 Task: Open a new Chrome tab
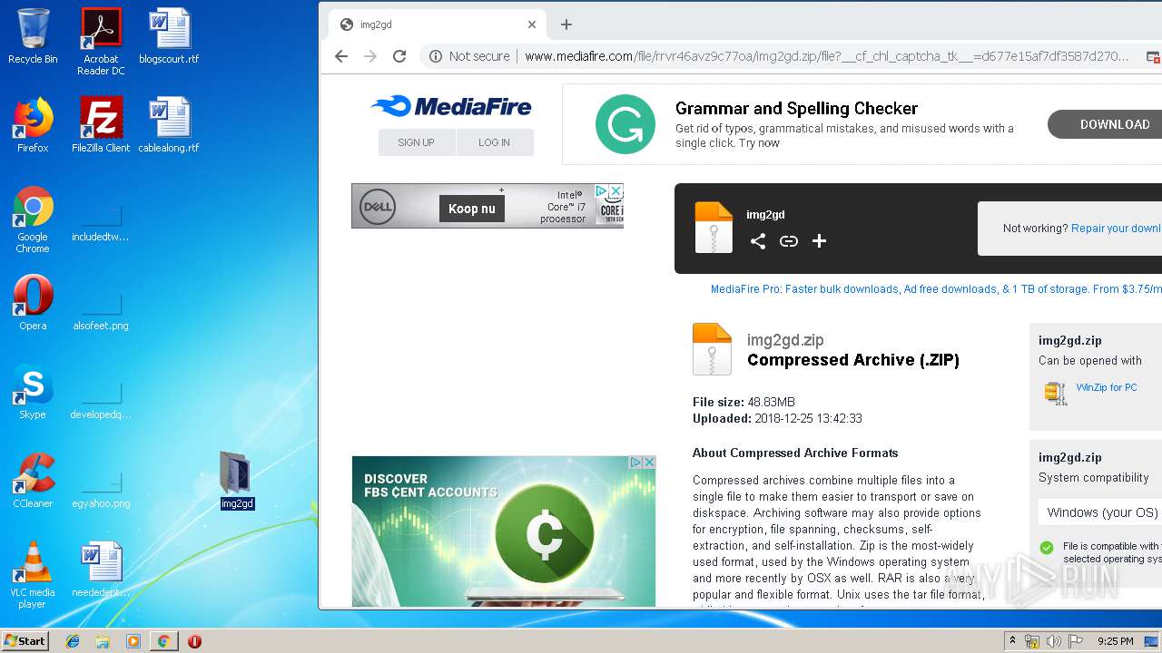click(x=566, y=24)
